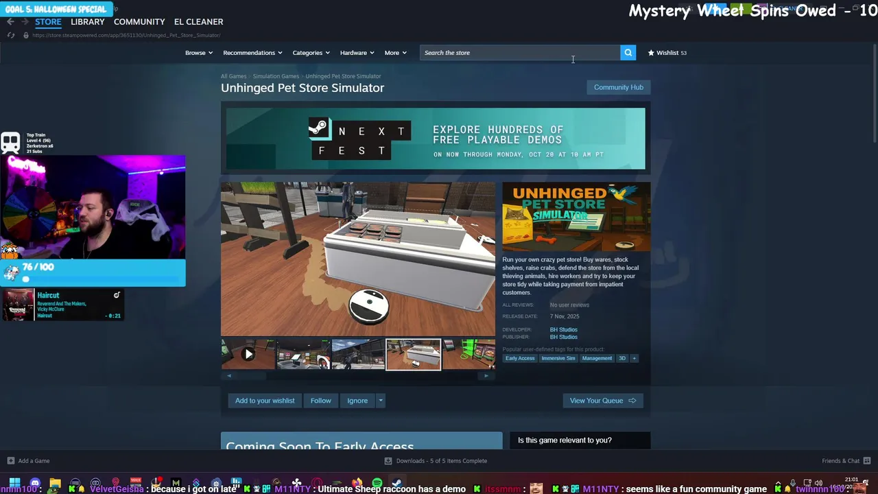878x494 pixels.
Task: Open the large main screenshot
Action: tap(357, 259)
